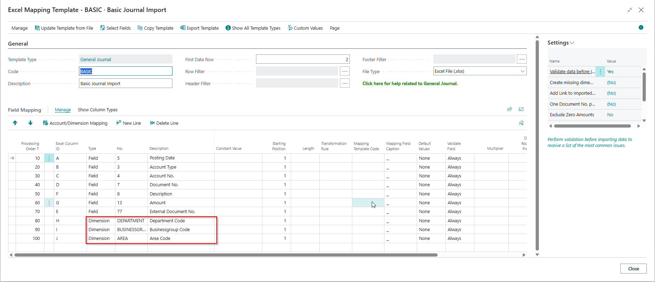Move line up with up arrow
This screenshot has height=282, width=655.
[x=15, y=123]
